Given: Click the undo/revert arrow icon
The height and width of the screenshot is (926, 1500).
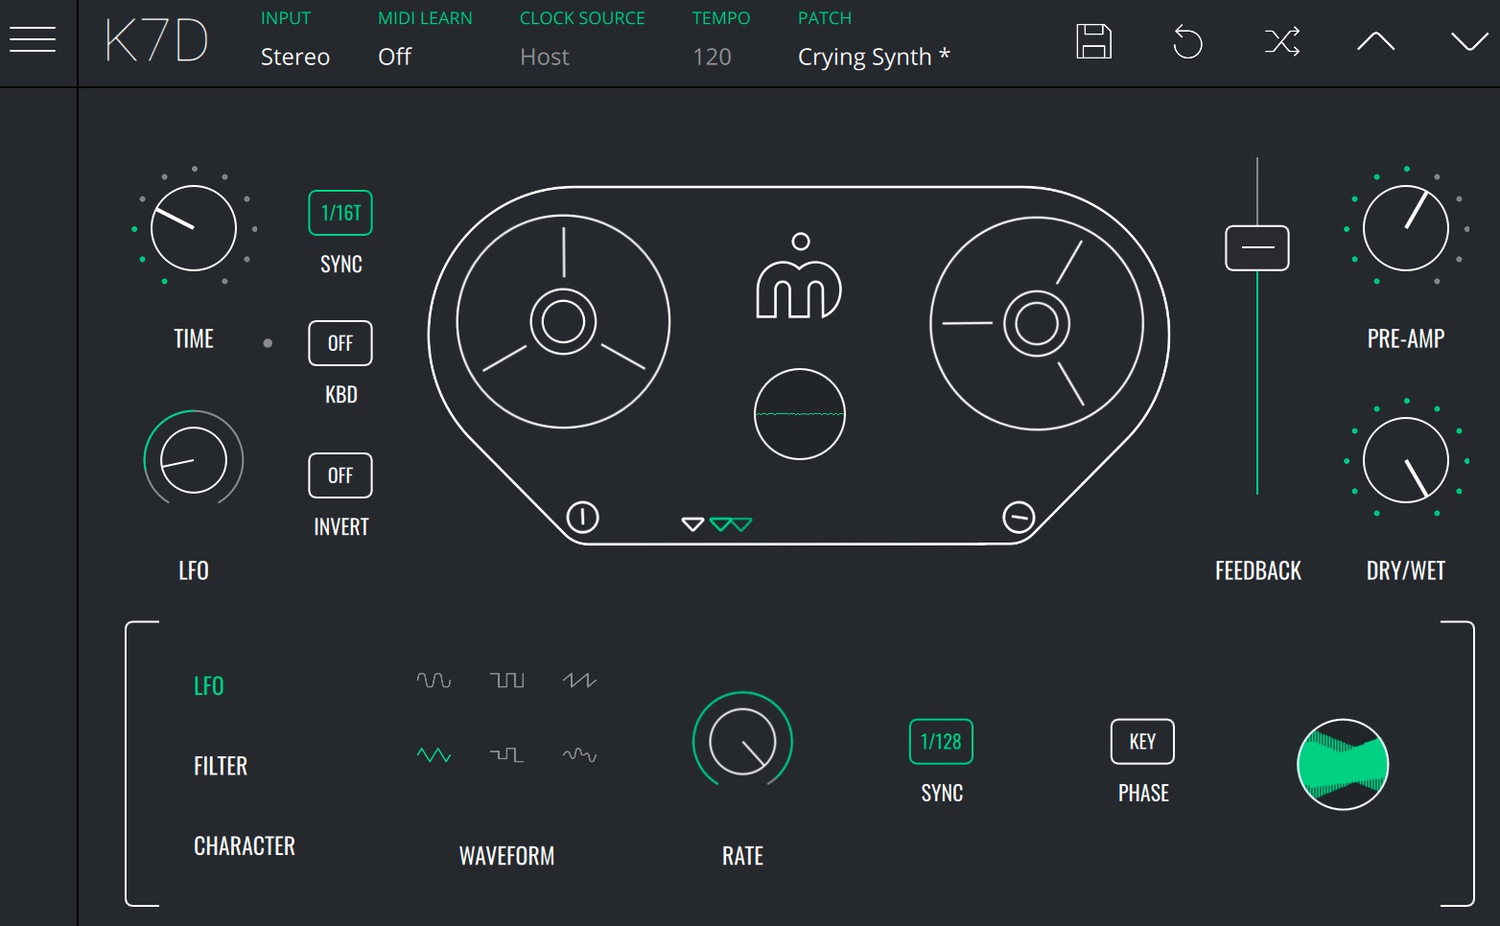Looking at the screenshot, I should pyautogui.click(x=1187, y=42).
